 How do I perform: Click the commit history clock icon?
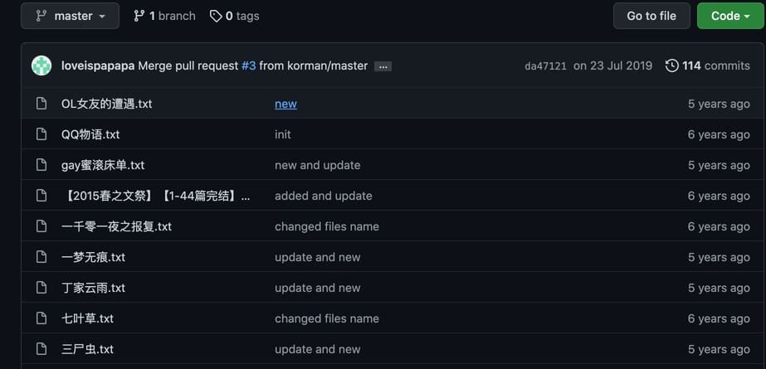671,66
